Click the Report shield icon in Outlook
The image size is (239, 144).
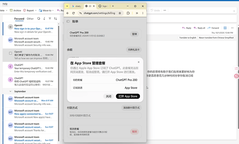[24, 10]
